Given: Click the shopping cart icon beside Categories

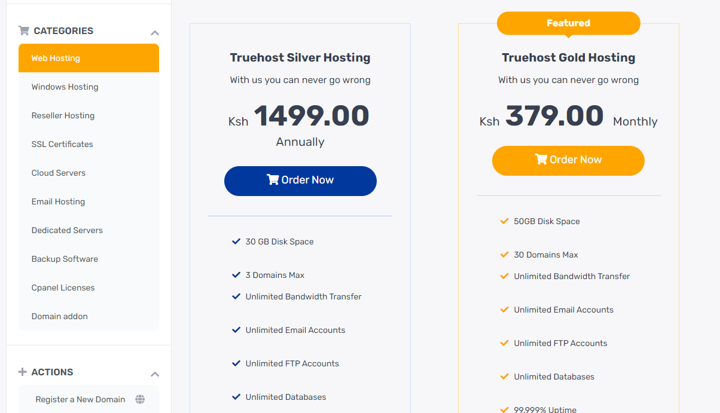Looking at the screenshot, I should pos(24,30).
